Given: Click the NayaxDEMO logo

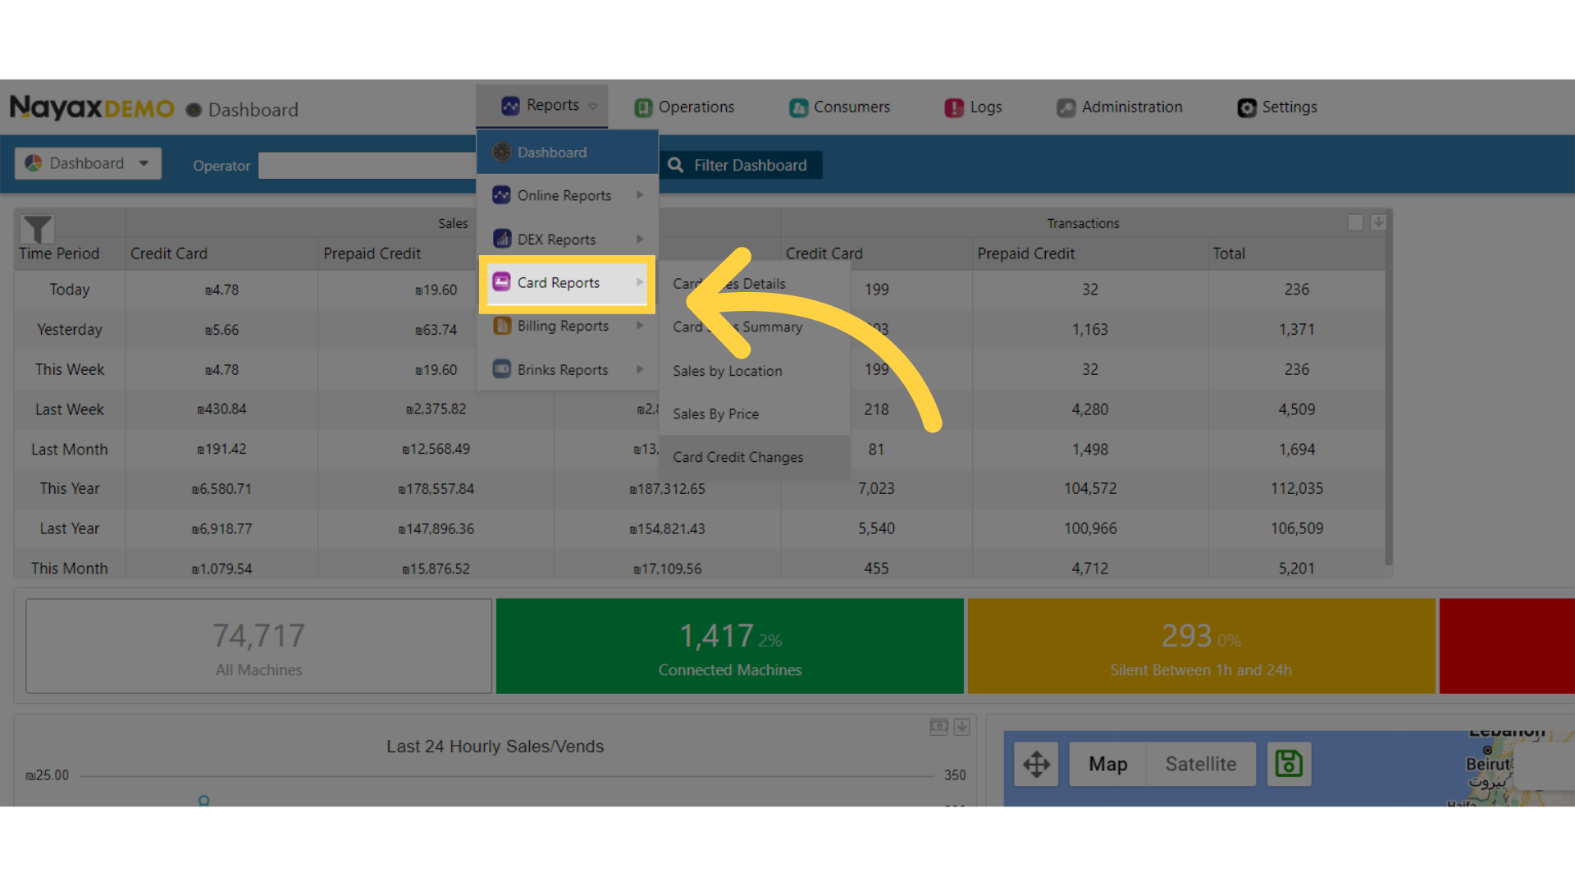Looking at the screenshot, I should pyautogui.click(x=92, y=107).
